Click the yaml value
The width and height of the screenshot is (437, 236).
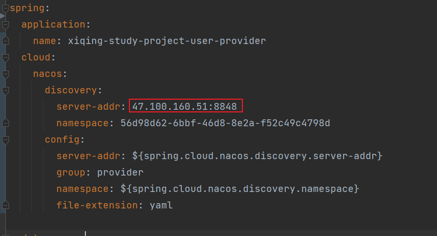click(161, 205)
